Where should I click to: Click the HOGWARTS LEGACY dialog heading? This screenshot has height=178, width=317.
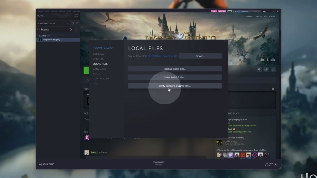[x=103, y=48]
